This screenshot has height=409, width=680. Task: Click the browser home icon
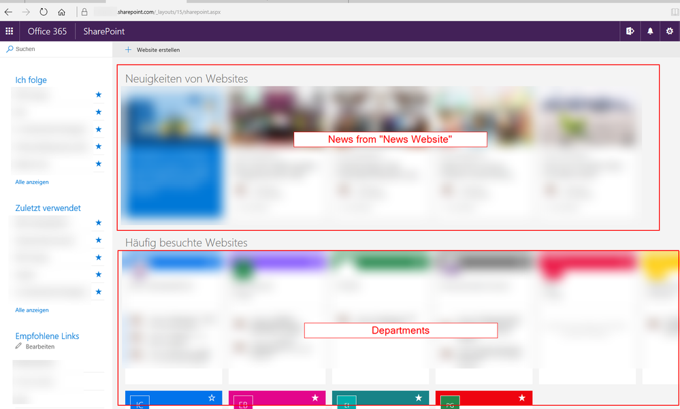pyautogui.click(x=61, y=12)
